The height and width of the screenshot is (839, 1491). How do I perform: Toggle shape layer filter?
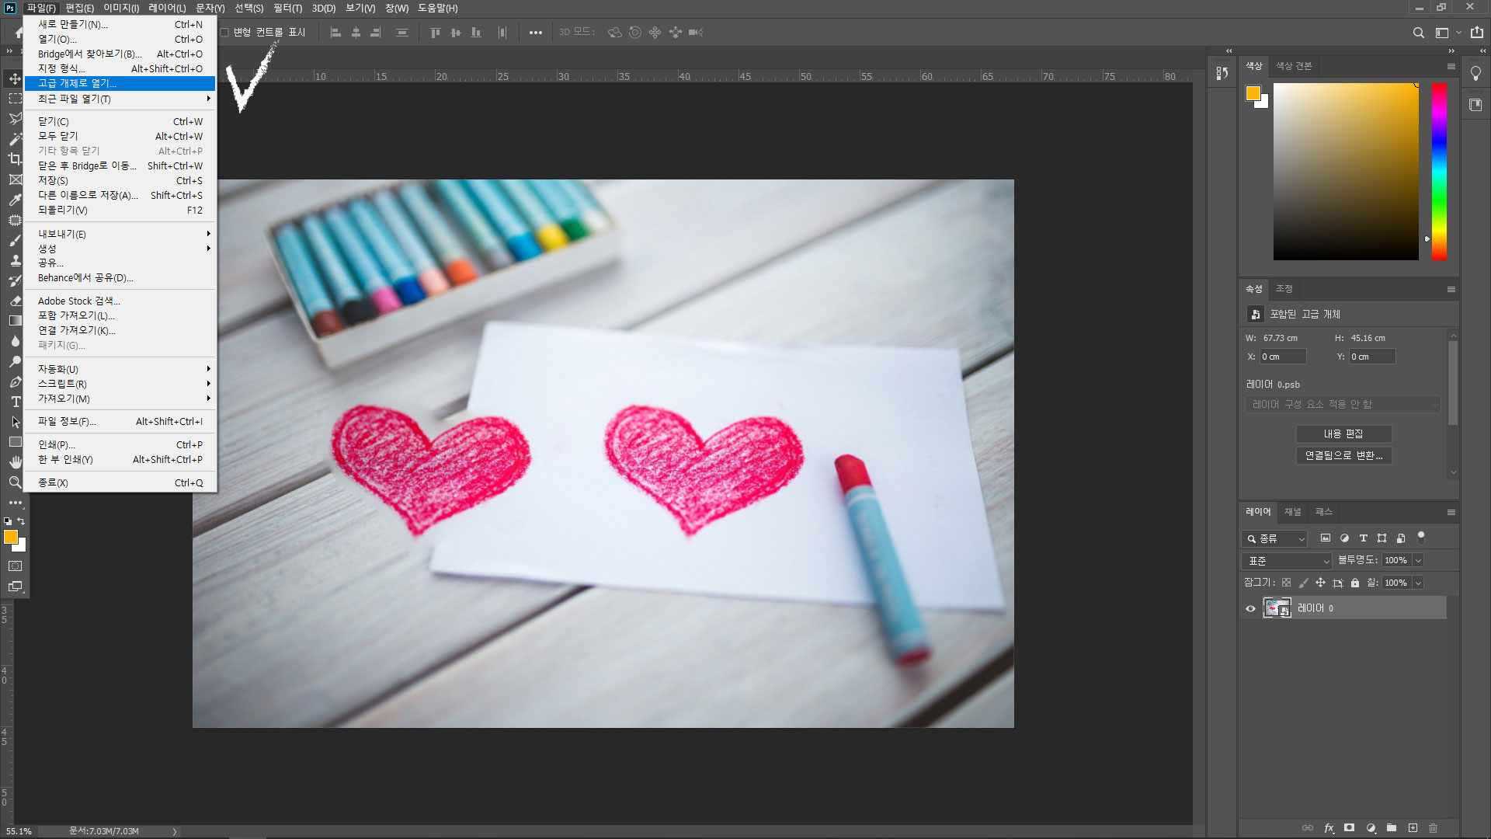pyautogui.click(x=1382, y=538)
